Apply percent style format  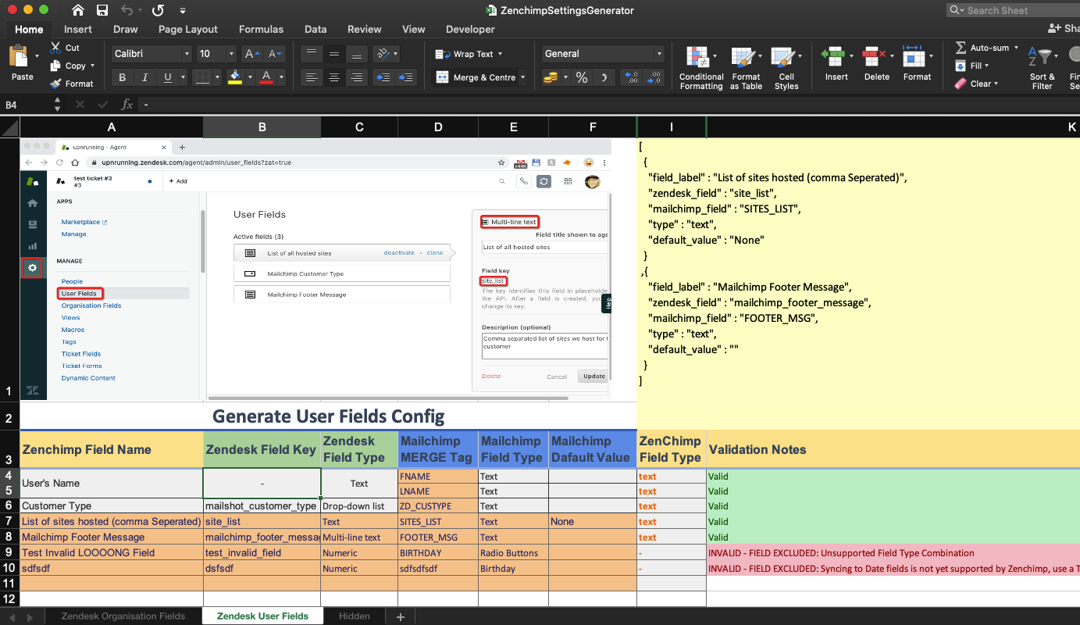click(582, 77)
